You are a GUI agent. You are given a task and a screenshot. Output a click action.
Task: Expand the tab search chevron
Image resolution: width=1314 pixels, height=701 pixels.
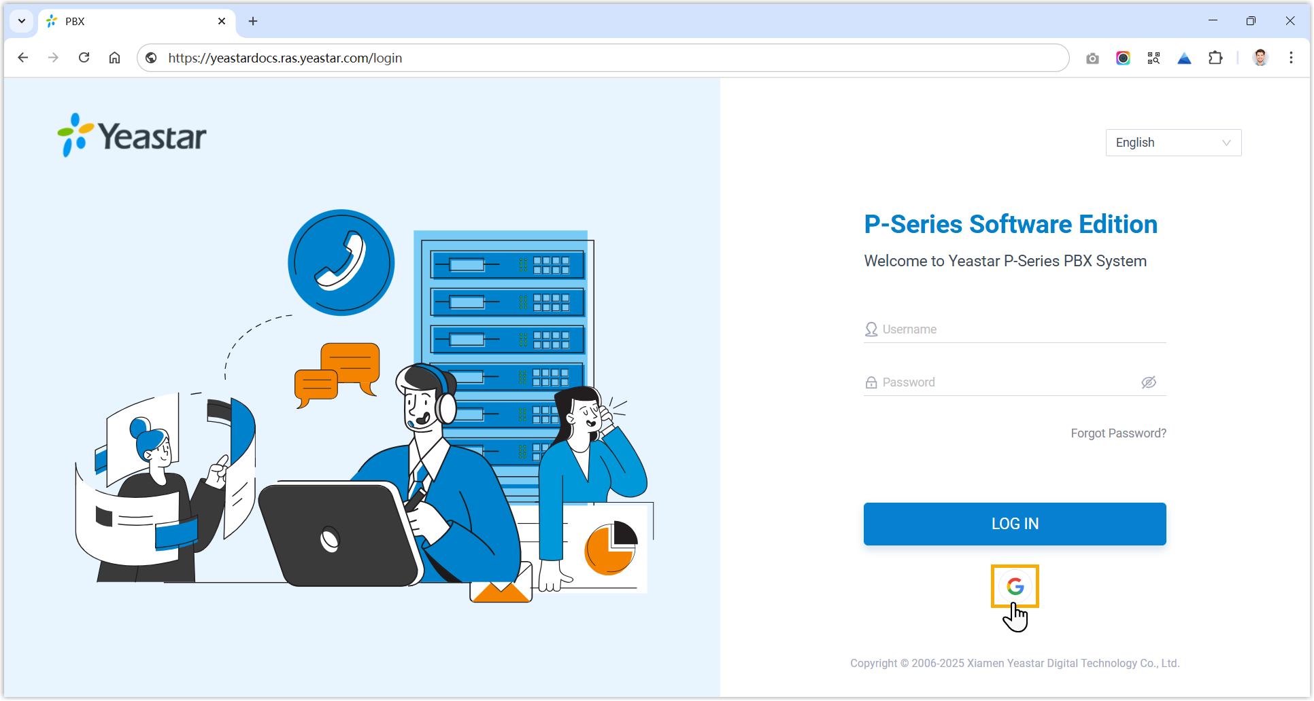(22, 21)
